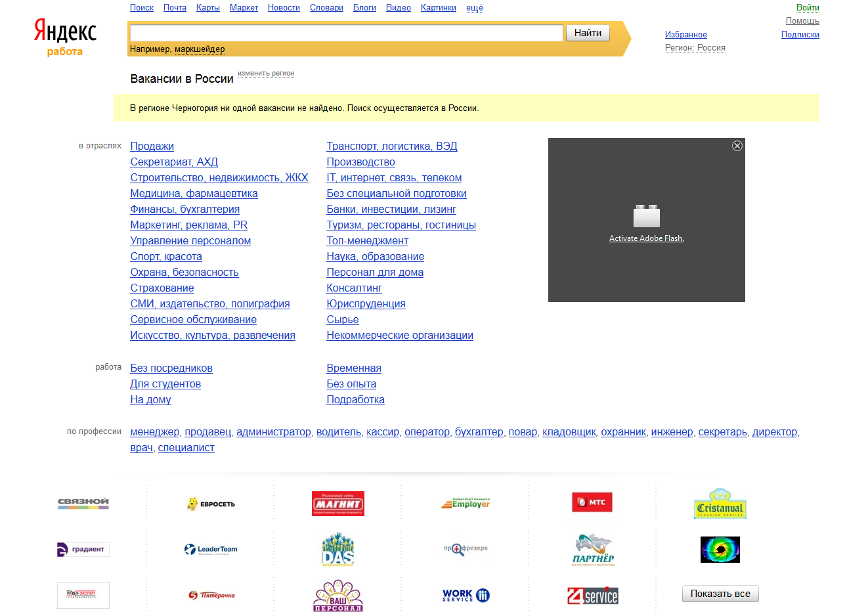The width and height of the screenshot is (847, 614).
Task: Close the Flash ad banner
Action: (737, 146)
